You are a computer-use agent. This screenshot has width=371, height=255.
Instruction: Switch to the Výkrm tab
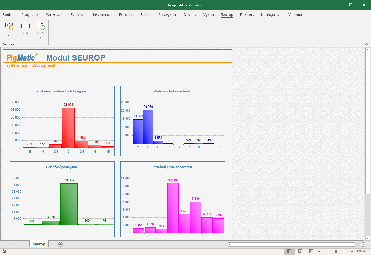pyautogui.click(x=209, y=15)
